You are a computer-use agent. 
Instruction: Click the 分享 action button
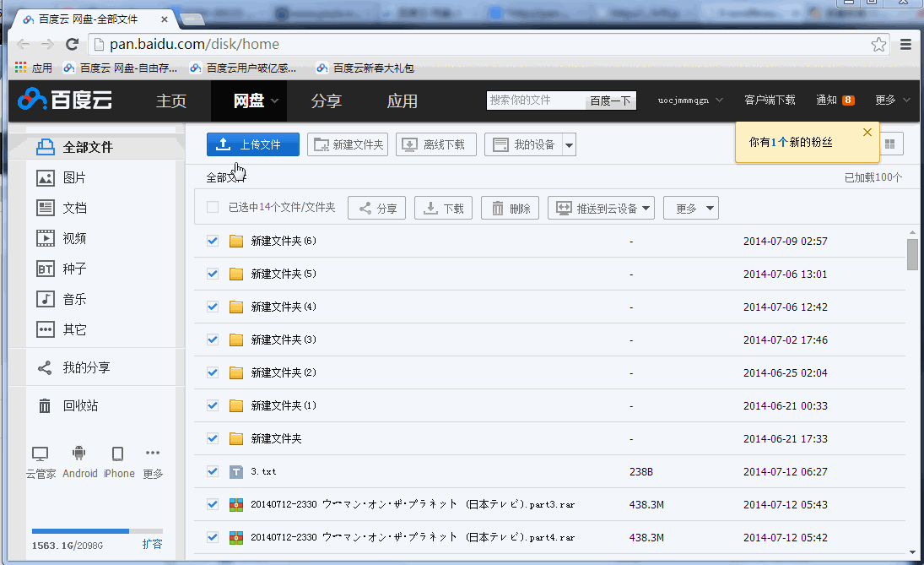click(376, 209)
